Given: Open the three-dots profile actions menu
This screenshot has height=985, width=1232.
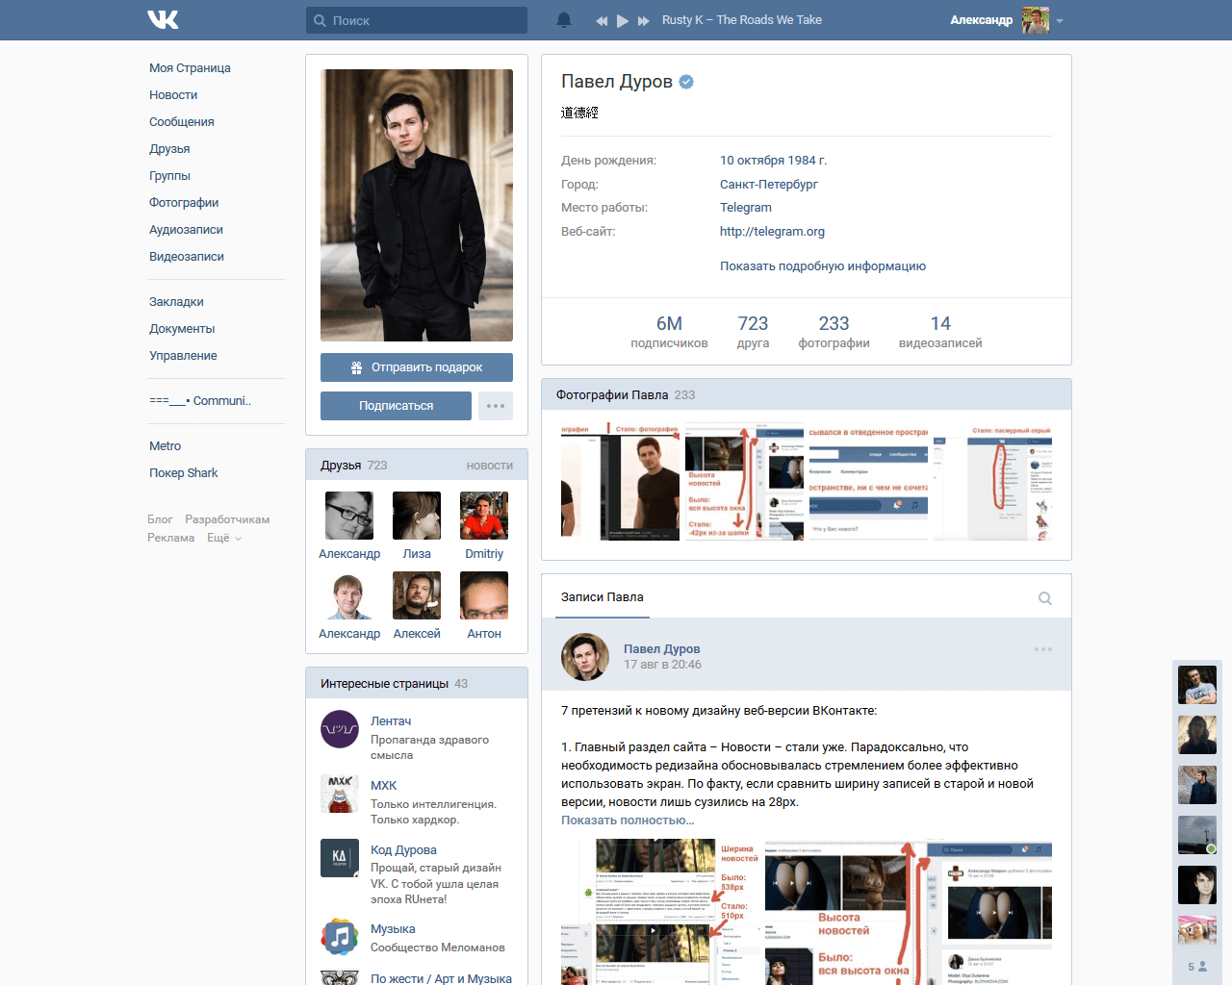Looking at the screenshot, I should [x=496, y=406].
